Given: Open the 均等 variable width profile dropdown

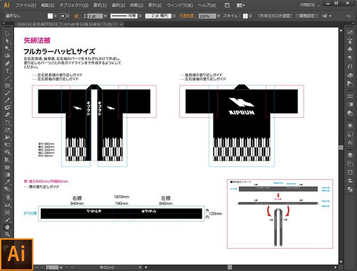Looking at the screenshot, I should tap(140, 16).
